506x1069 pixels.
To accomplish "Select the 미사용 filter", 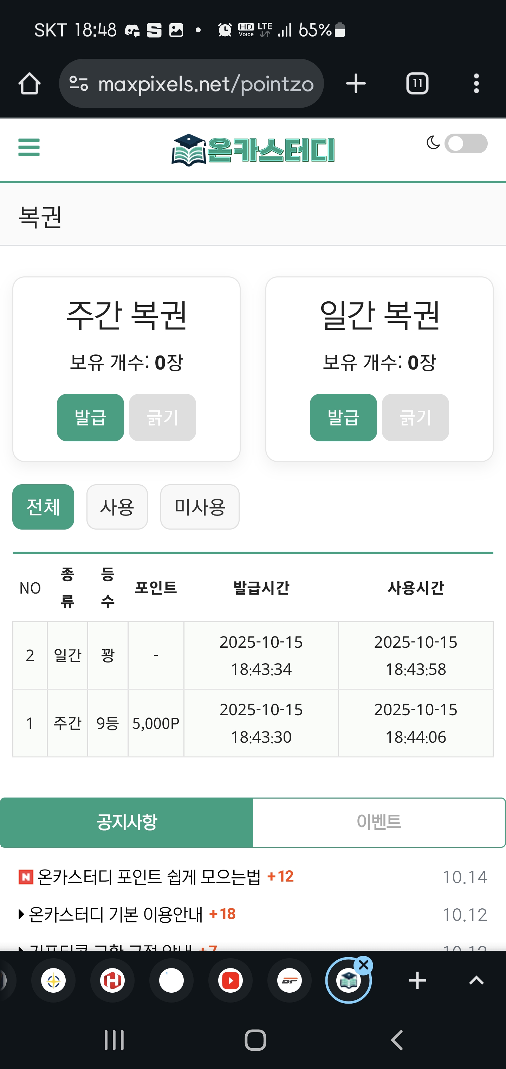I will tap(200, 507).
